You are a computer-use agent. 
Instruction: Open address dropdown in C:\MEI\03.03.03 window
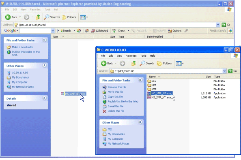click(x=224, y=71)
